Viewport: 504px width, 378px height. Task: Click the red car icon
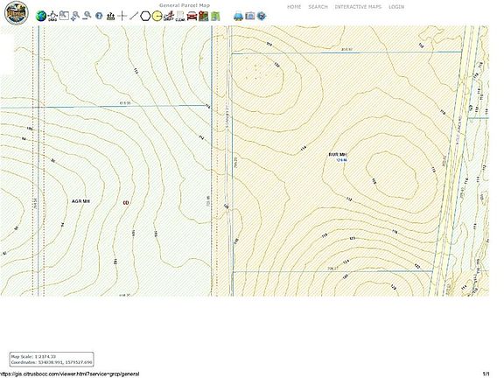192,16
